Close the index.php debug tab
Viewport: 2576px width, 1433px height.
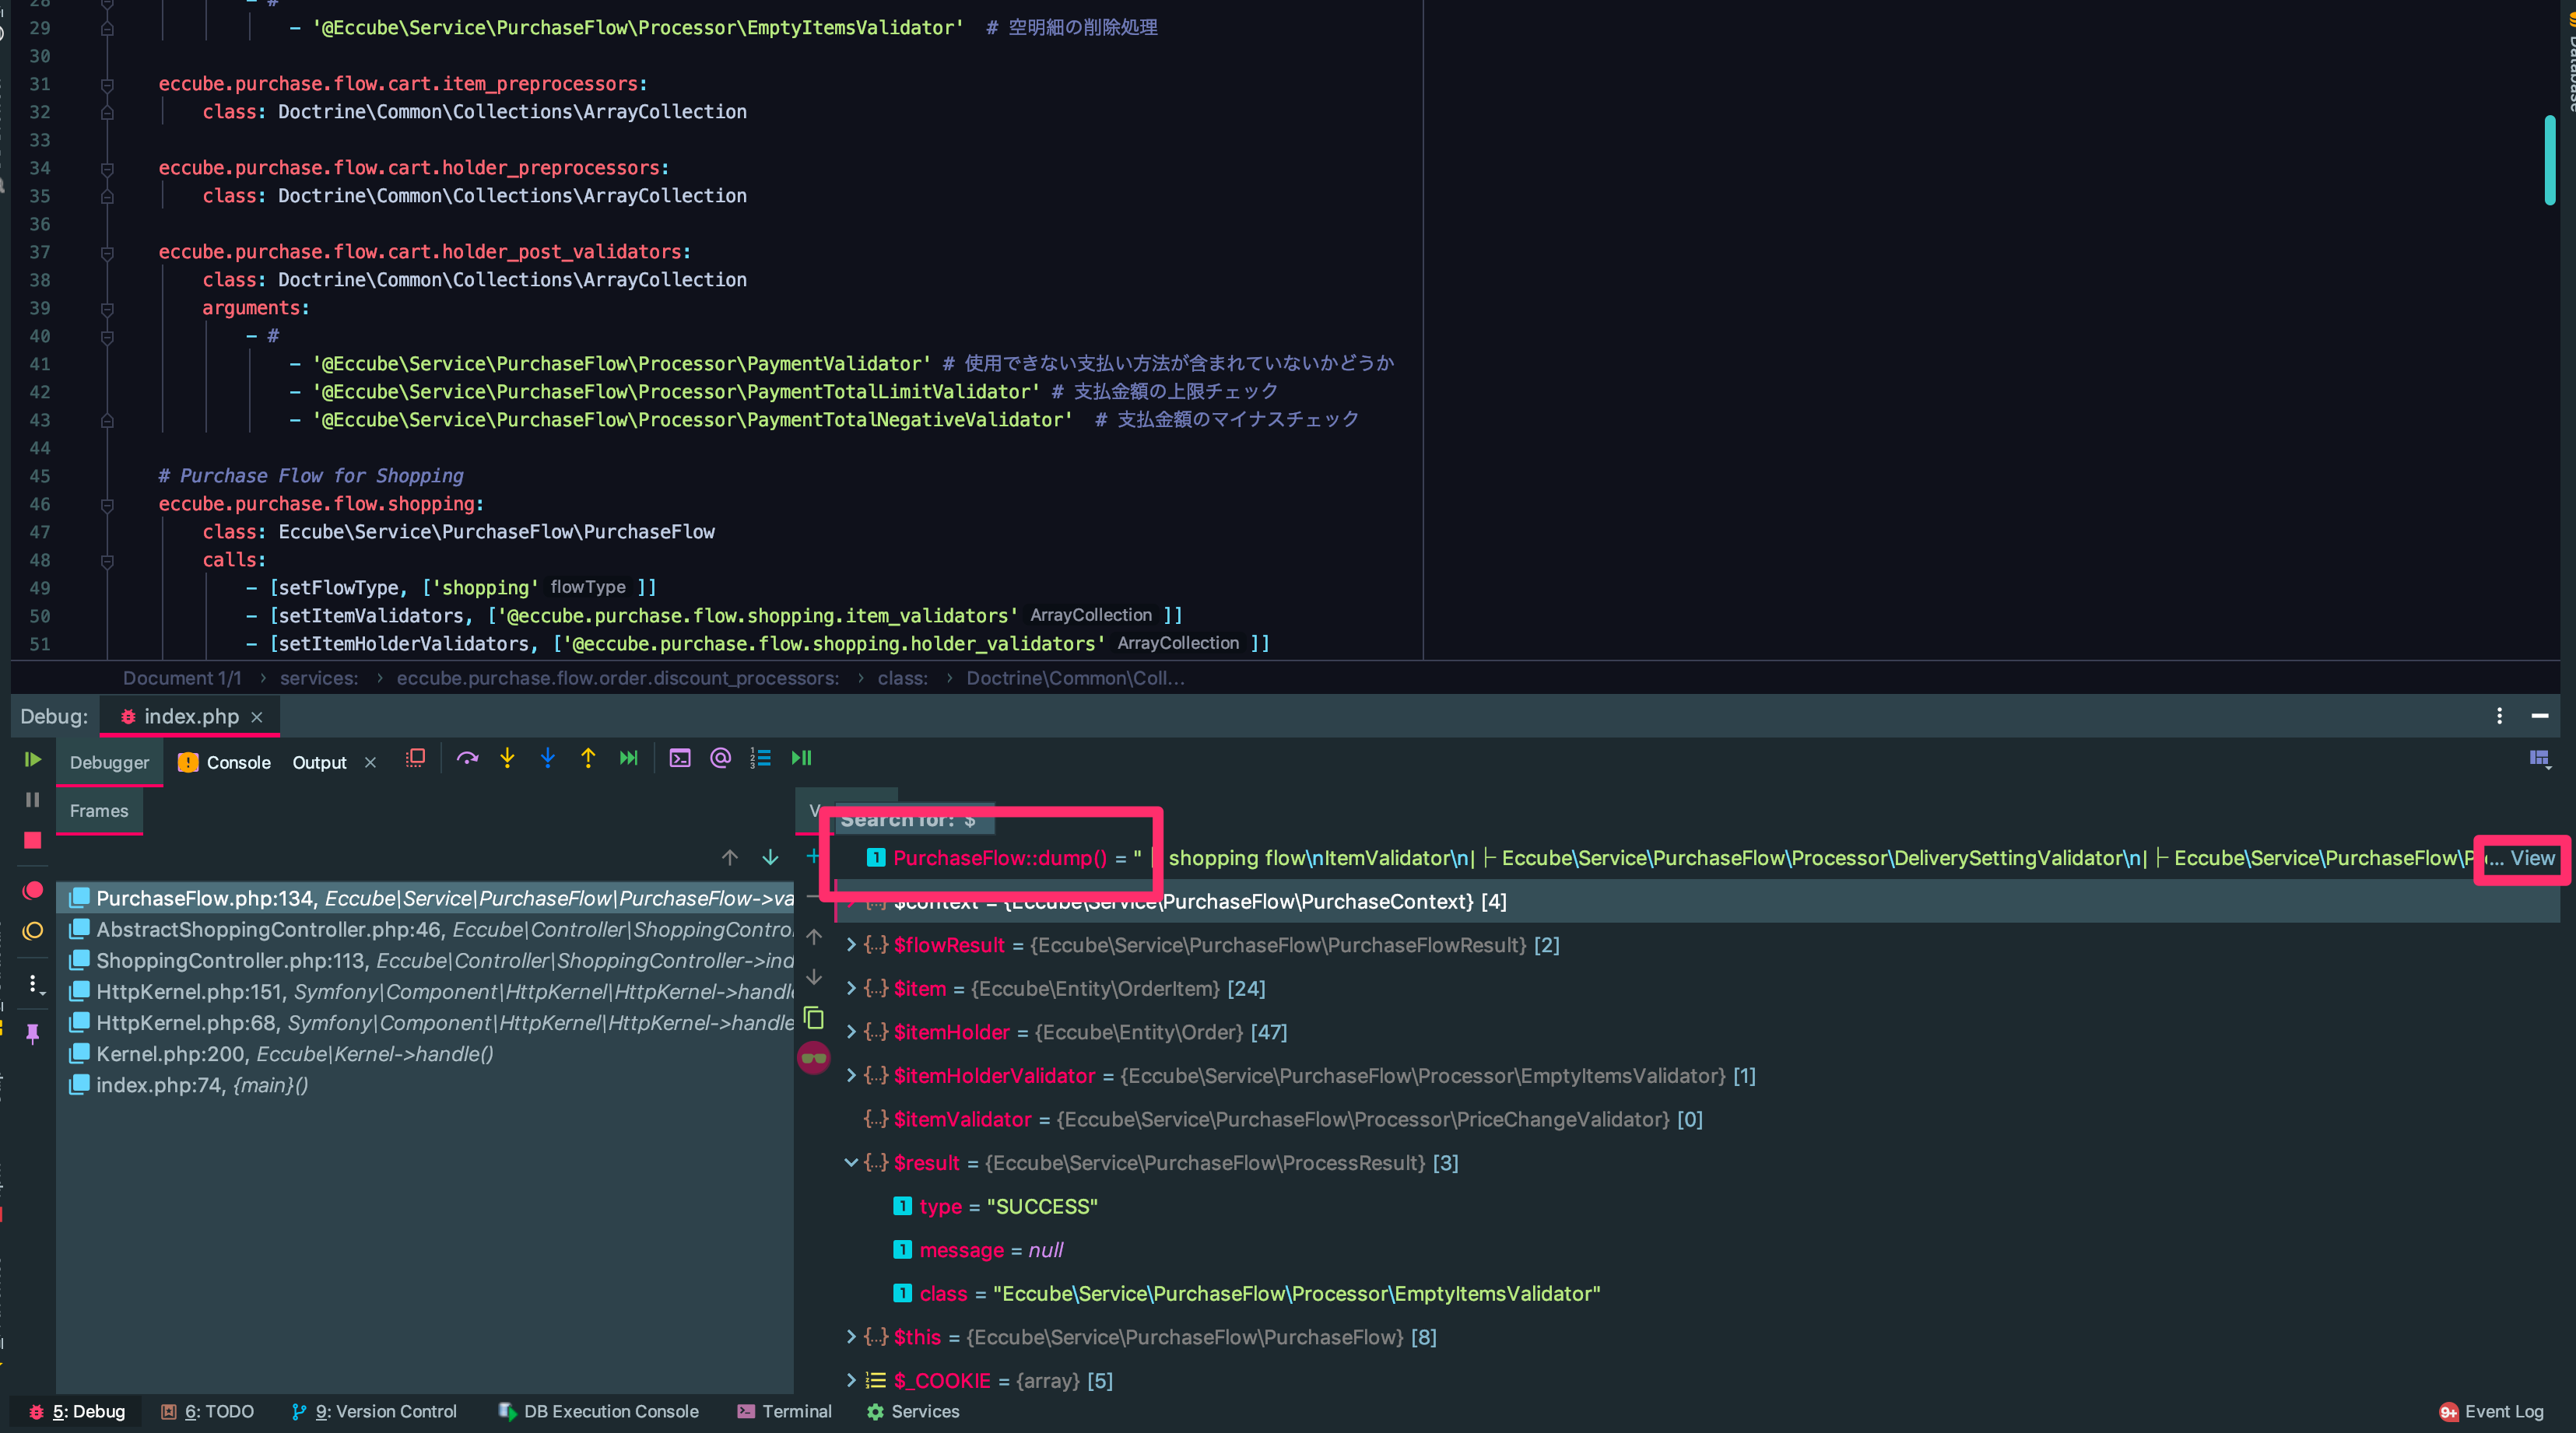[x=257, y=717]
